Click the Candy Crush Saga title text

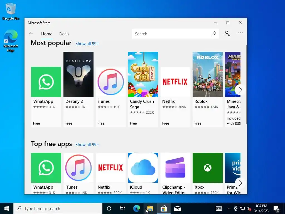coord(142,104)
